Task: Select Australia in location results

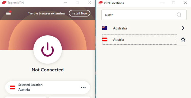Action: click(144, 28)
